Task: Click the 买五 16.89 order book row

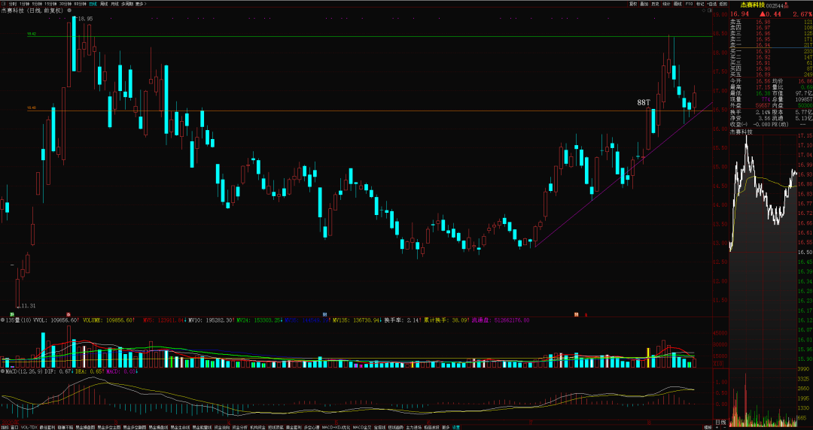Action: (x=771, y=74)
